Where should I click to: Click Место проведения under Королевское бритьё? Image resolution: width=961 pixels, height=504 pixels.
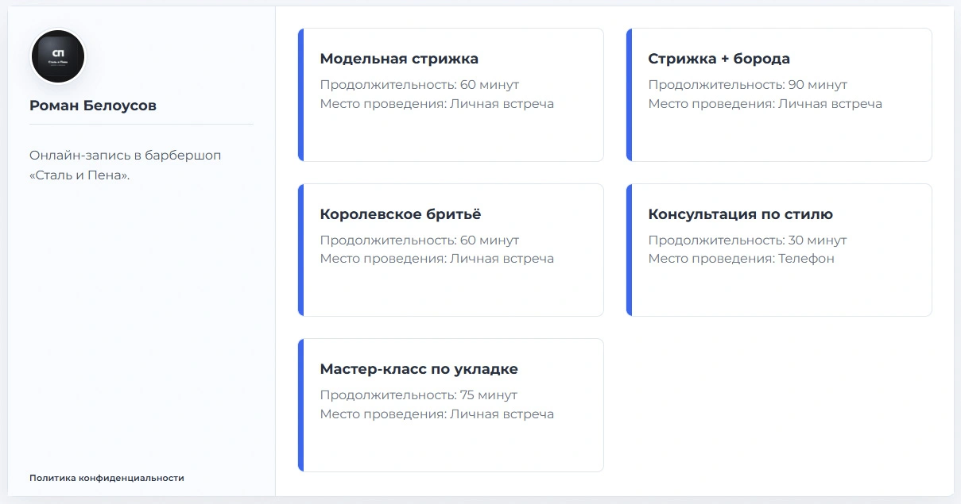[x=437, y=259]
